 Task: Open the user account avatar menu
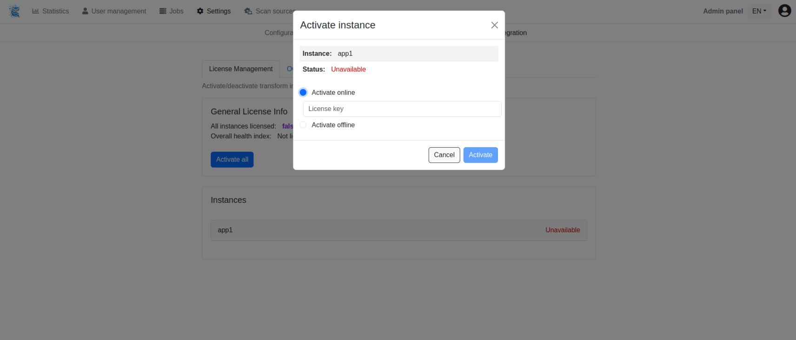[x=784, y=11]
